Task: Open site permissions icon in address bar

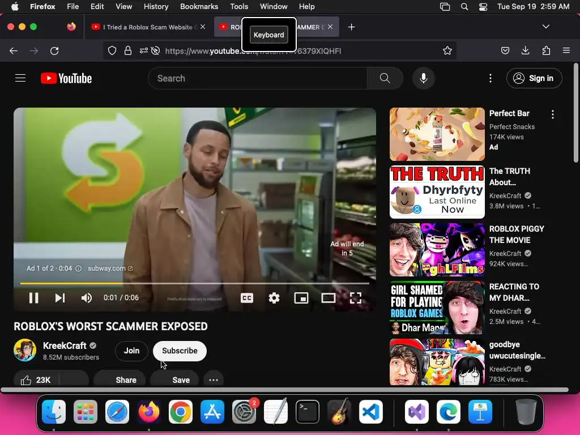Action: pos(143,50)
